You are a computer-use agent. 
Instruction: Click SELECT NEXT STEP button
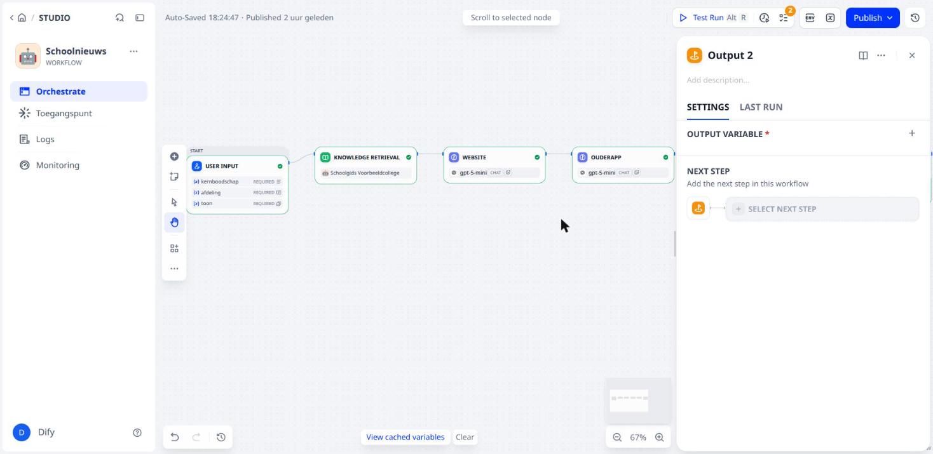point(822,209)
